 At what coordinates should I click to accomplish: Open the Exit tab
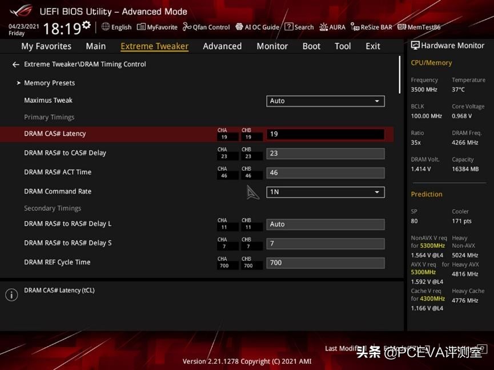coord(373,46)
